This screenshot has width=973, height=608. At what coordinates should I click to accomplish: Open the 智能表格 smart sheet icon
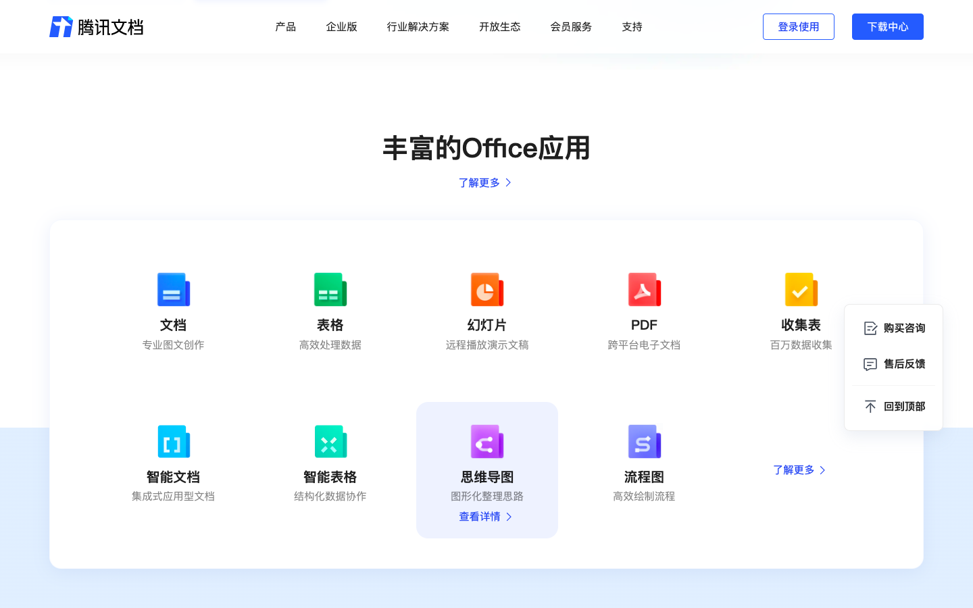(x=330, y=441)
